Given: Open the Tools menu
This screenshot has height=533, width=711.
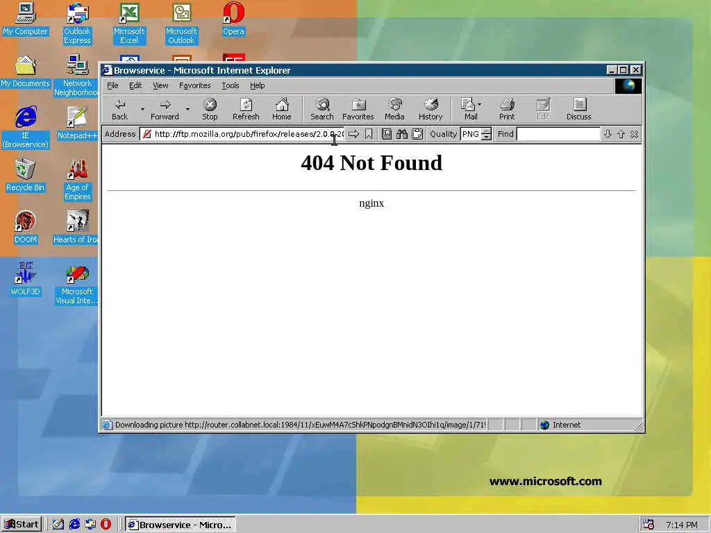Looking at the screenshot, I should click(231, 85).
